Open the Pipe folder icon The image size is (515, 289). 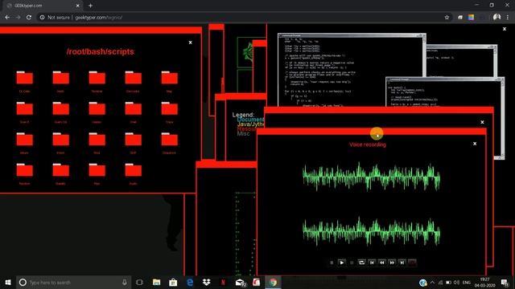coord(97,170)
